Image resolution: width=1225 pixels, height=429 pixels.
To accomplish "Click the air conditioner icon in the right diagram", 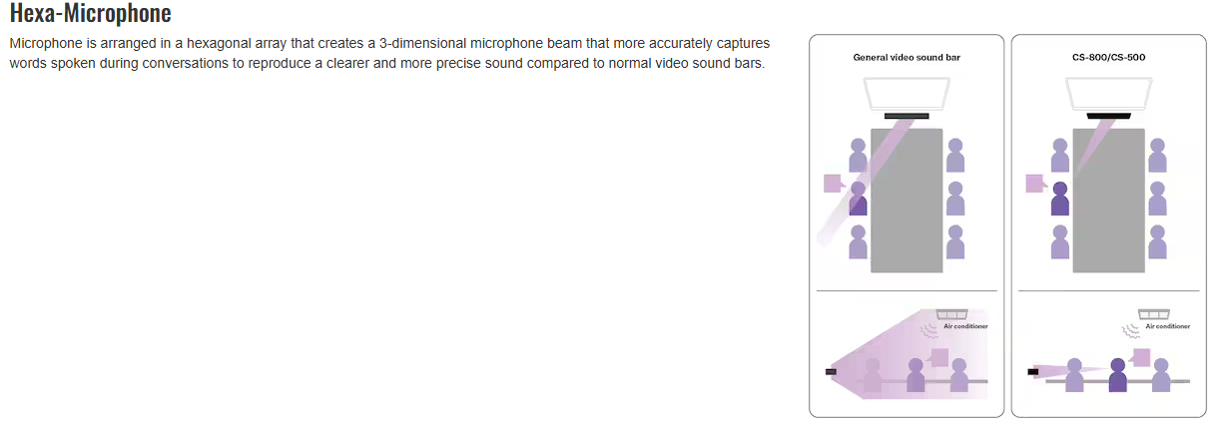I will 1153,314.
